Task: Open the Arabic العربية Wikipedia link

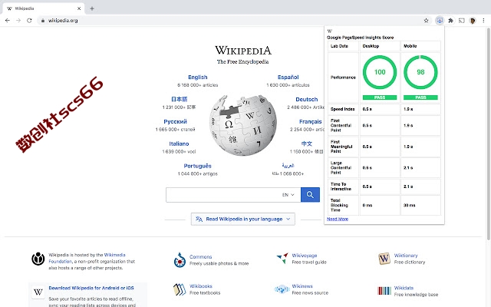Action: click(288, 165)
